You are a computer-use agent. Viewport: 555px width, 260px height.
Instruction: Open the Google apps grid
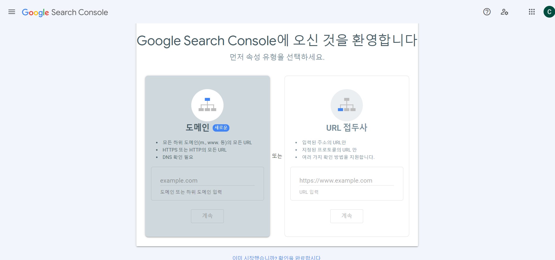point(532,12)
